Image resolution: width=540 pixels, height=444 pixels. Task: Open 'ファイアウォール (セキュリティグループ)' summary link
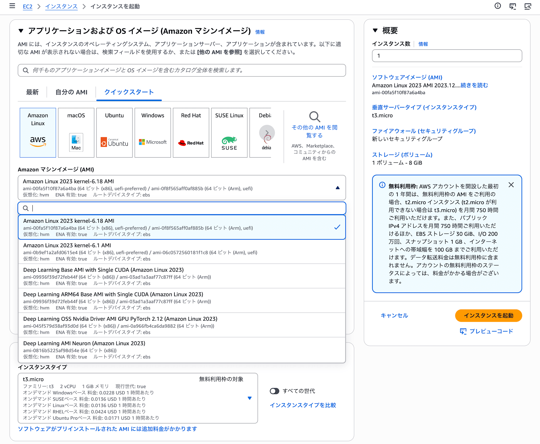tap(424, 131)
